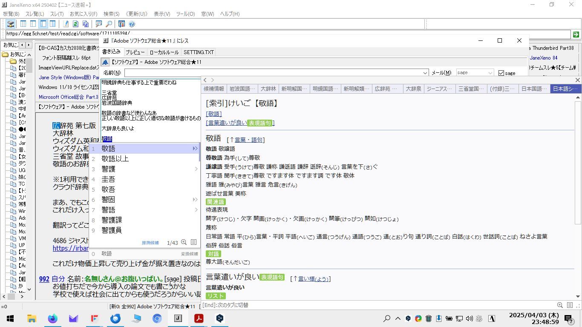Click post number 992 link
The width and height of the screenshot is (582, 327).
(44, 279)
